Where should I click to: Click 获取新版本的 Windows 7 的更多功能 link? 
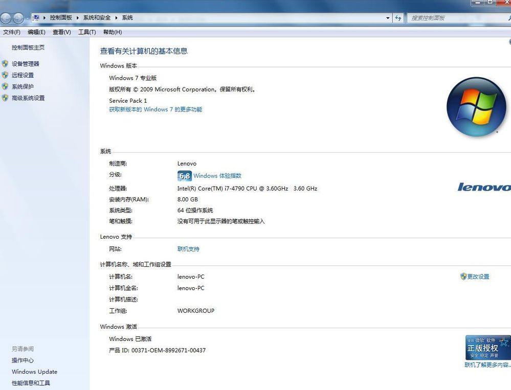pyautogui.click(x=155, y=109)
